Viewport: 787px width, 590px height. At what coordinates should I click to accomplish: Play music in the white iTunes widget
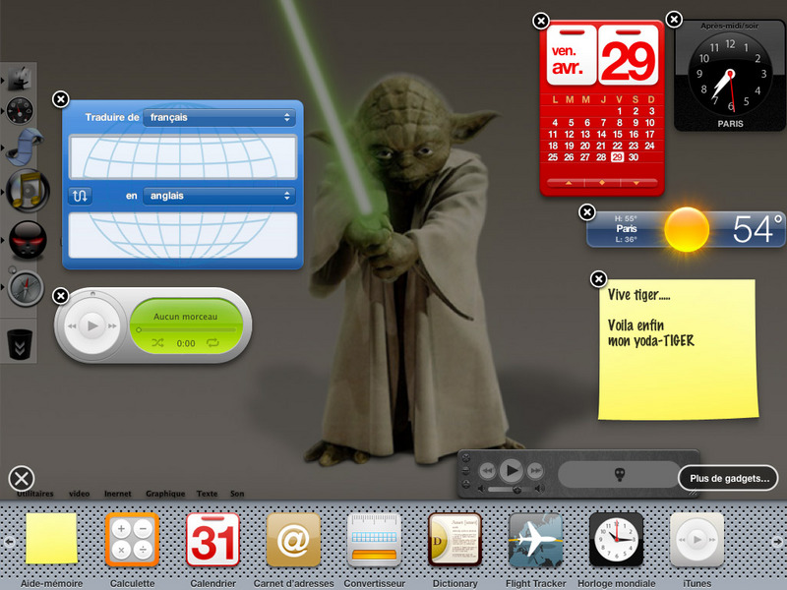point(92,326)
